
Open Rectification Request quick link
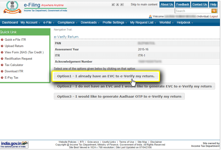(x=18, y=59)
